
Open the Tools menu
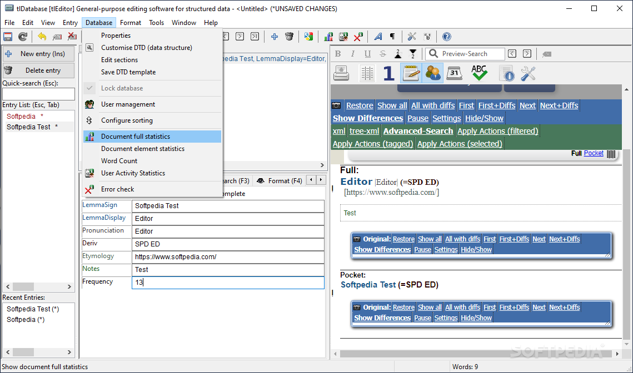[x=156, y=23]
